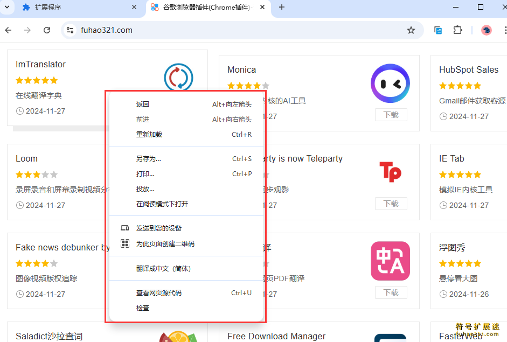The height and width of the screenshot is (342, 507).
Task: Click 为此页面创建二维码 menu entry
Action: tap(186, 243)
